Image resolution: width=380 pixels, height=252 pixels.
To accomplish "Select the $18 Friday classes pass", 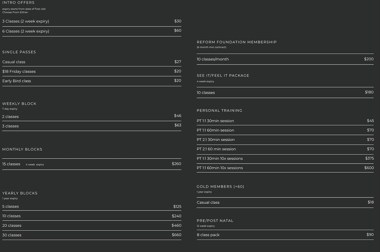I will [x=92, y=71].
